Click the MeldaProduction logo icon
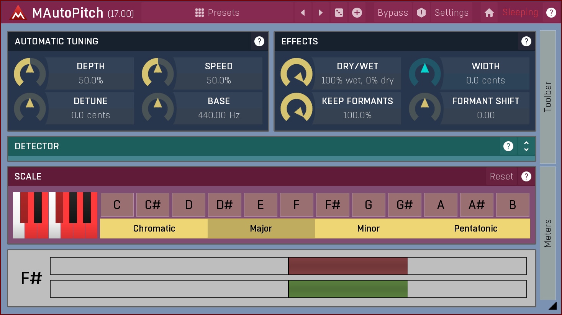This screenshot has width=562, height=315. pyautogui.click(x=18, y=13)
